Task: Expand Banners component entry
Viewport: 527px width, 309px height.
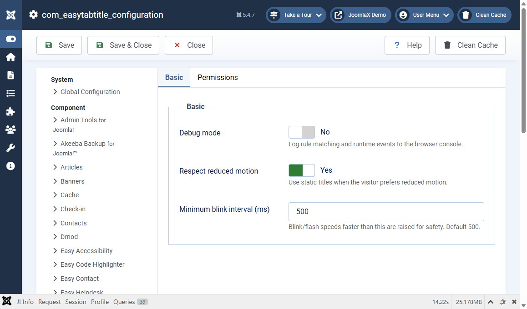Action: 69,181
